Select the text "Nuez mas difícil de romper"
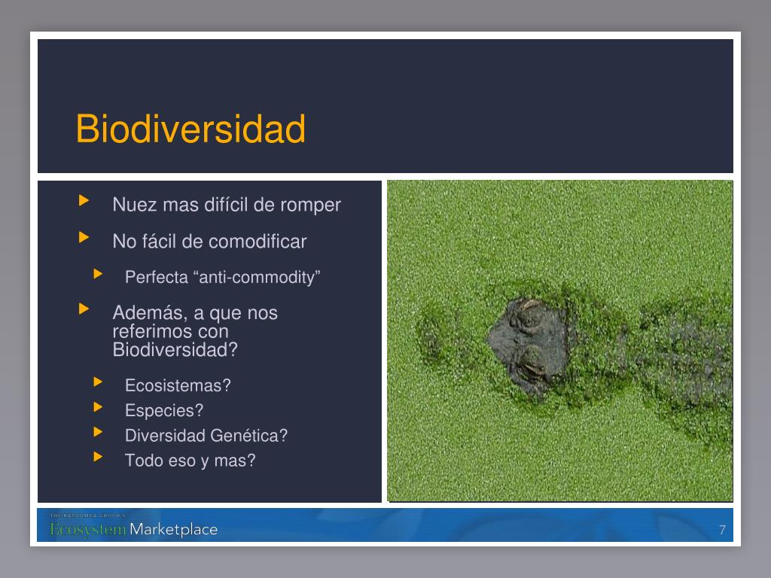 pos(226,205)
